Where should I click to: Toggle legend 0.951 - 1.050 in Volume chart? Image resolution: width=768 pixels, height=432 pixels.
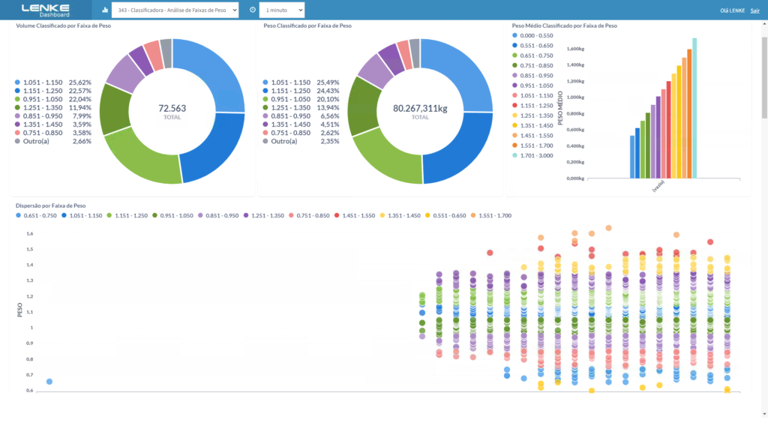pyautogui.click(x=53, y=99)
